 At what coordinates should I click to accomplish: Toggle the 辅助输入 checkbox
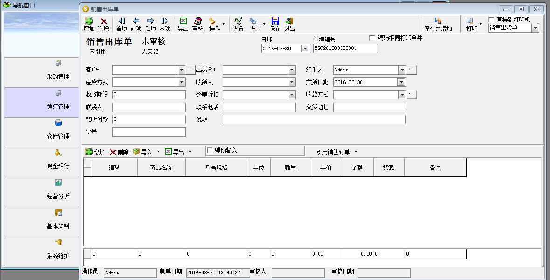point(209,150)
